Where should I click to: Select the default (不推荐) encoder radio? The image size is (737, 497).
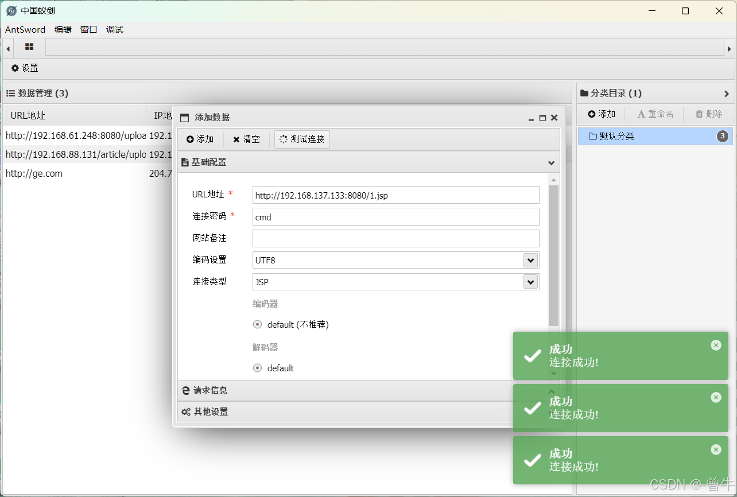257,324
